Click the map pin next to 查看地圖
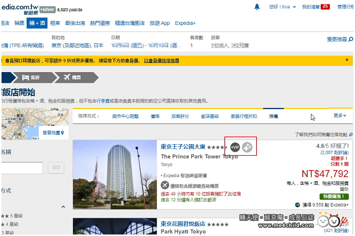The image size is (355, 236). click(x=62, y=133)
